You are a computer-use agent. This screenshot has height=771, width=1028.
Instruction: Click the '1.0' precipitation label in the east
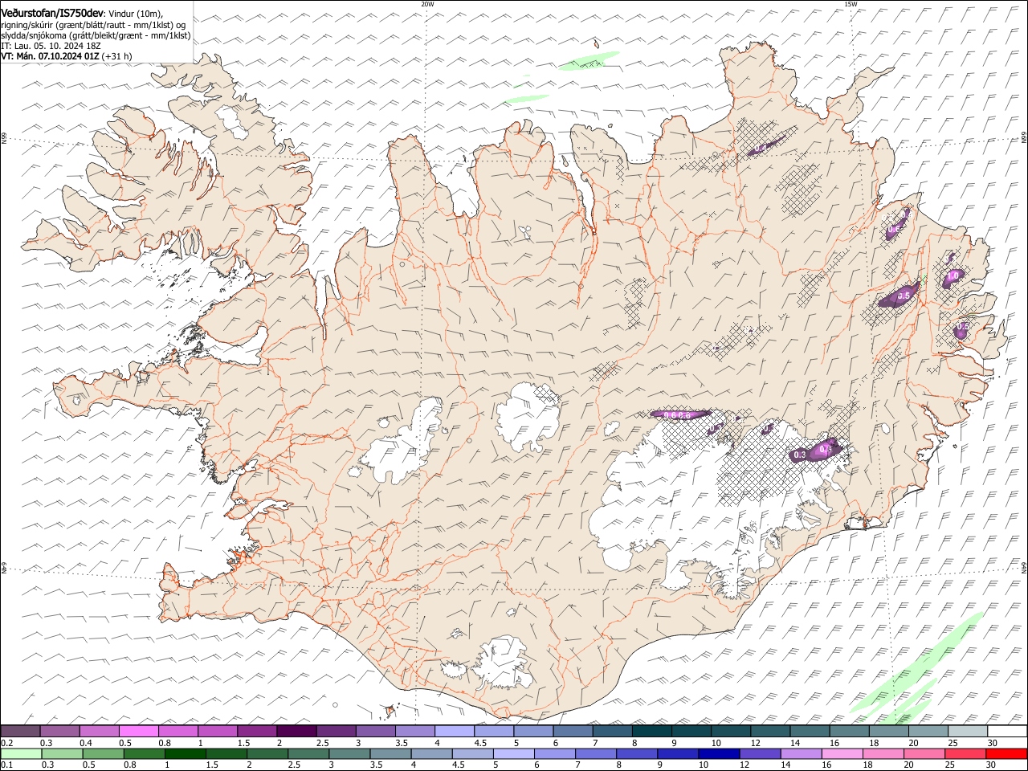tap(953, 275)
